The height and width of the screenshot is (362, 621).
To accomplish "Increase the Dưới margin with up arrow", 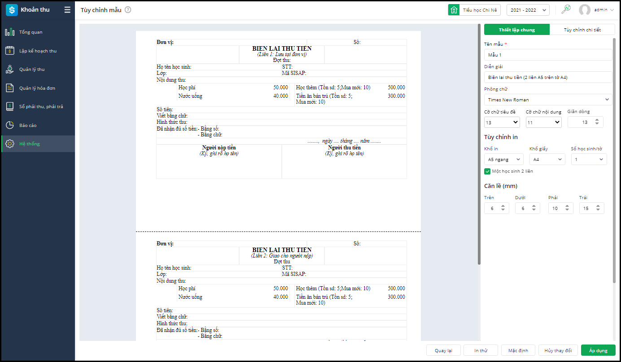I will pos(534,206).
